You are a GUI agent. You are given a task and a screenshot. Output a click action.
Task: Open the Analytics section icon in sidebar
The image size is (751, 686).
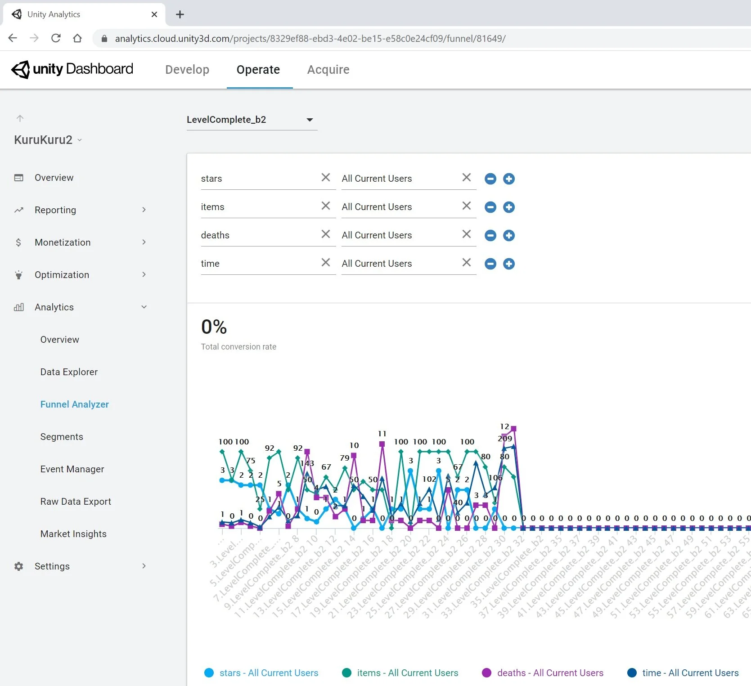tap(19, 307)
